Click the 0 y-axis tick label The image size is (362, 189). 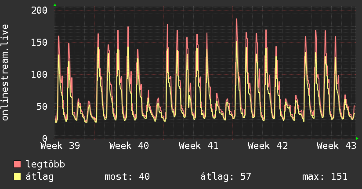[45, 138]
